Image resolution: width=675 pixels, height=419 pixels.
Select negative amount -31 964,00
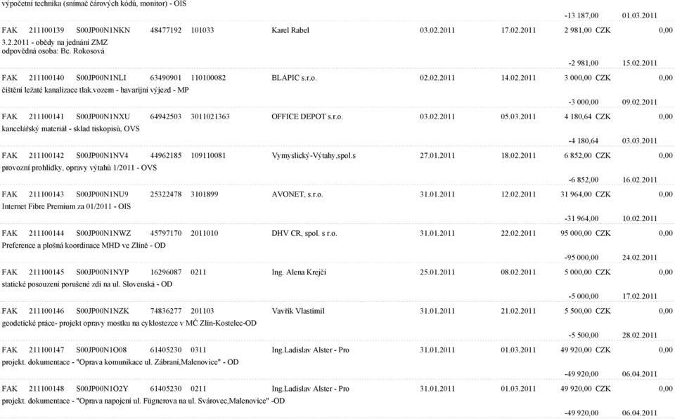click(581, 218)
